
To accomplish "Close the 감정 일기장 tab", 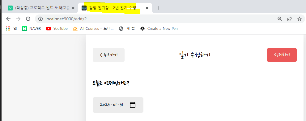I will coord(147,8).
